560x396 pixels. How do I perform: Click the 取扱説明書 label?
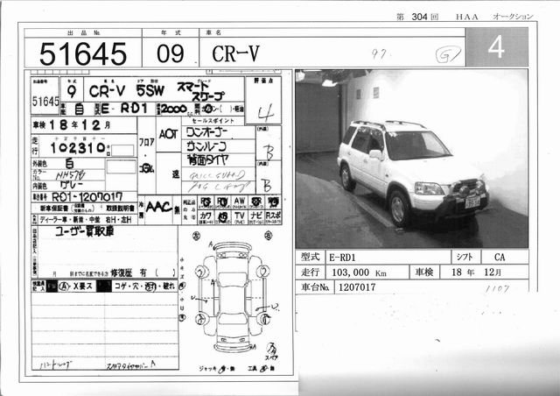[x=120, y=209]
